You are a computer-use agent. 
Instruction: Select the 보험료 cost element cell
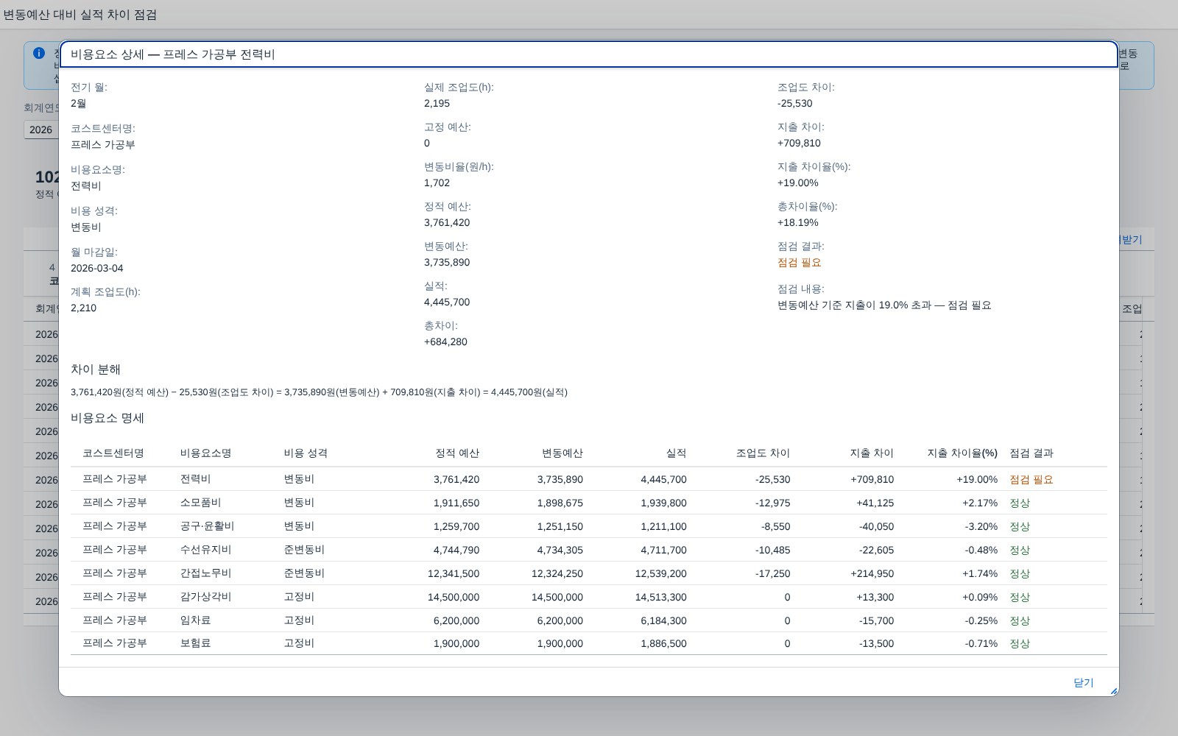(x=195, y=643)
